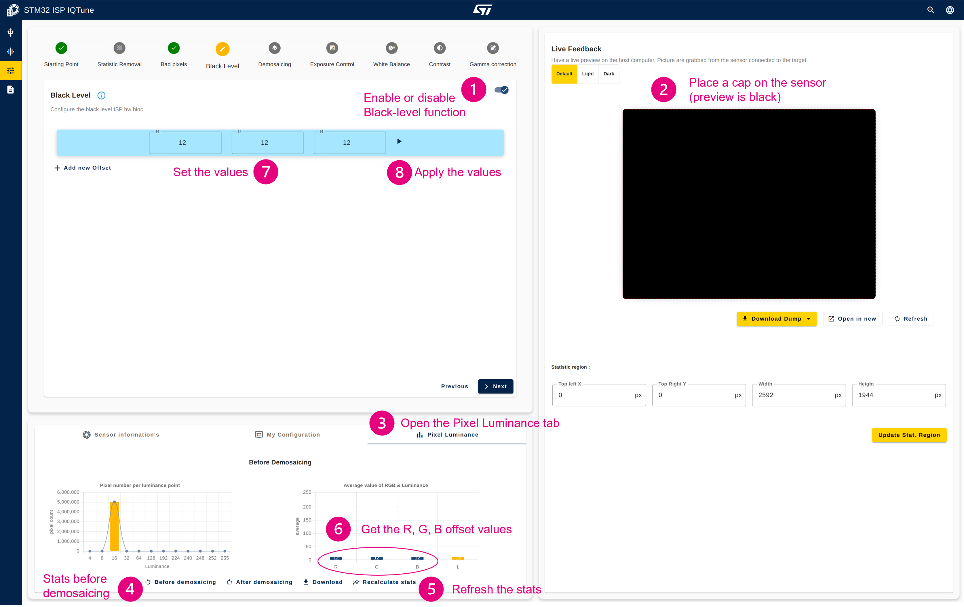Click the Width field showing 2592
This screenshot has height=607, width=964.
coord(799,395)
